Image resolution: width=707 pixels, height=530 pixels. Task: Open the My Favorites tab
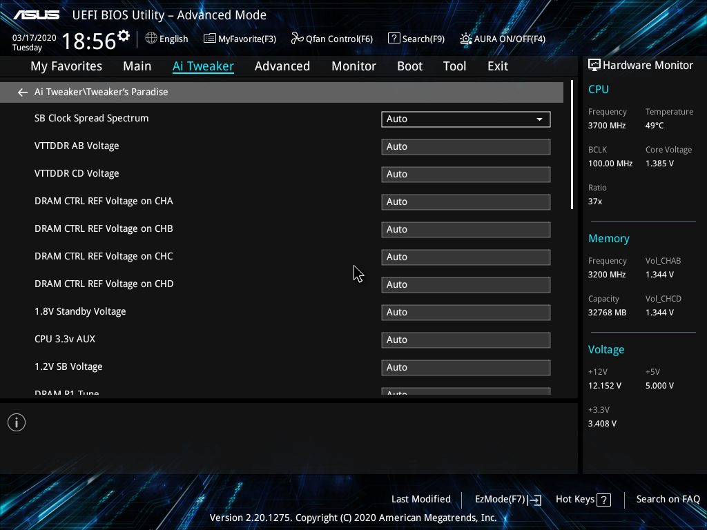66,66
